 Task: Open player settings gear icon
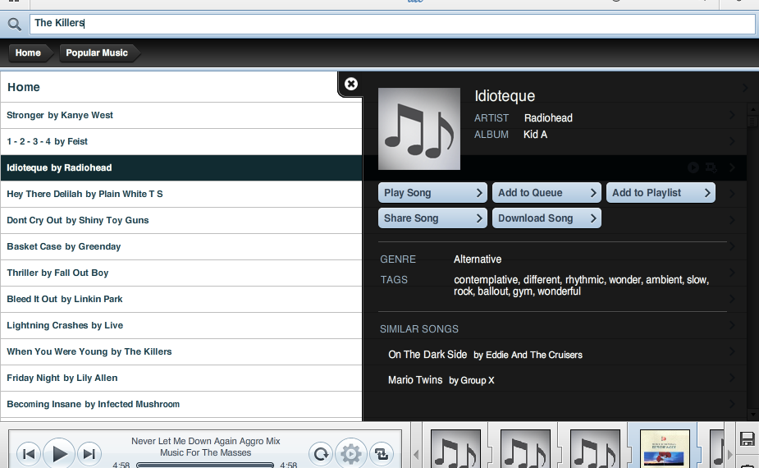351,454
